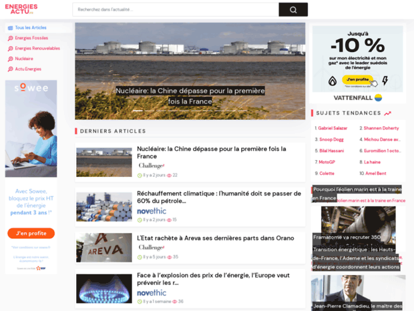Click the orange J'en profite Sowee button
Screen dimensions: 414x311
[31, 234]
